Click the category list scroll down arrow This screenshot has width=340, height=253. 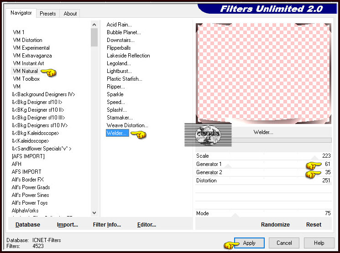(x=94, y=213)
